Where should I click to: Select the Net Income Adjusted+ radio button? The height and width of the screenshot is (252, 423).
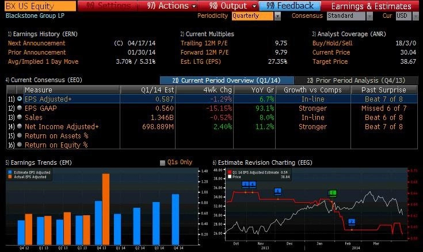pos(20,126)
